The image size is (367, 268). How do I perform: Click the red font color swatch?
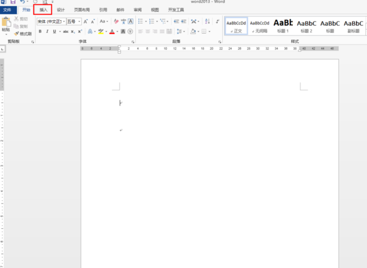(x=112, y=31)
